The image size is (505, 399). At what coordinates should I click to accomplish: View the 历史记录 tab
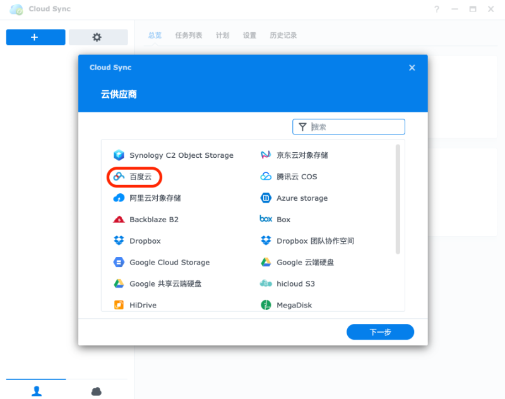283,35
